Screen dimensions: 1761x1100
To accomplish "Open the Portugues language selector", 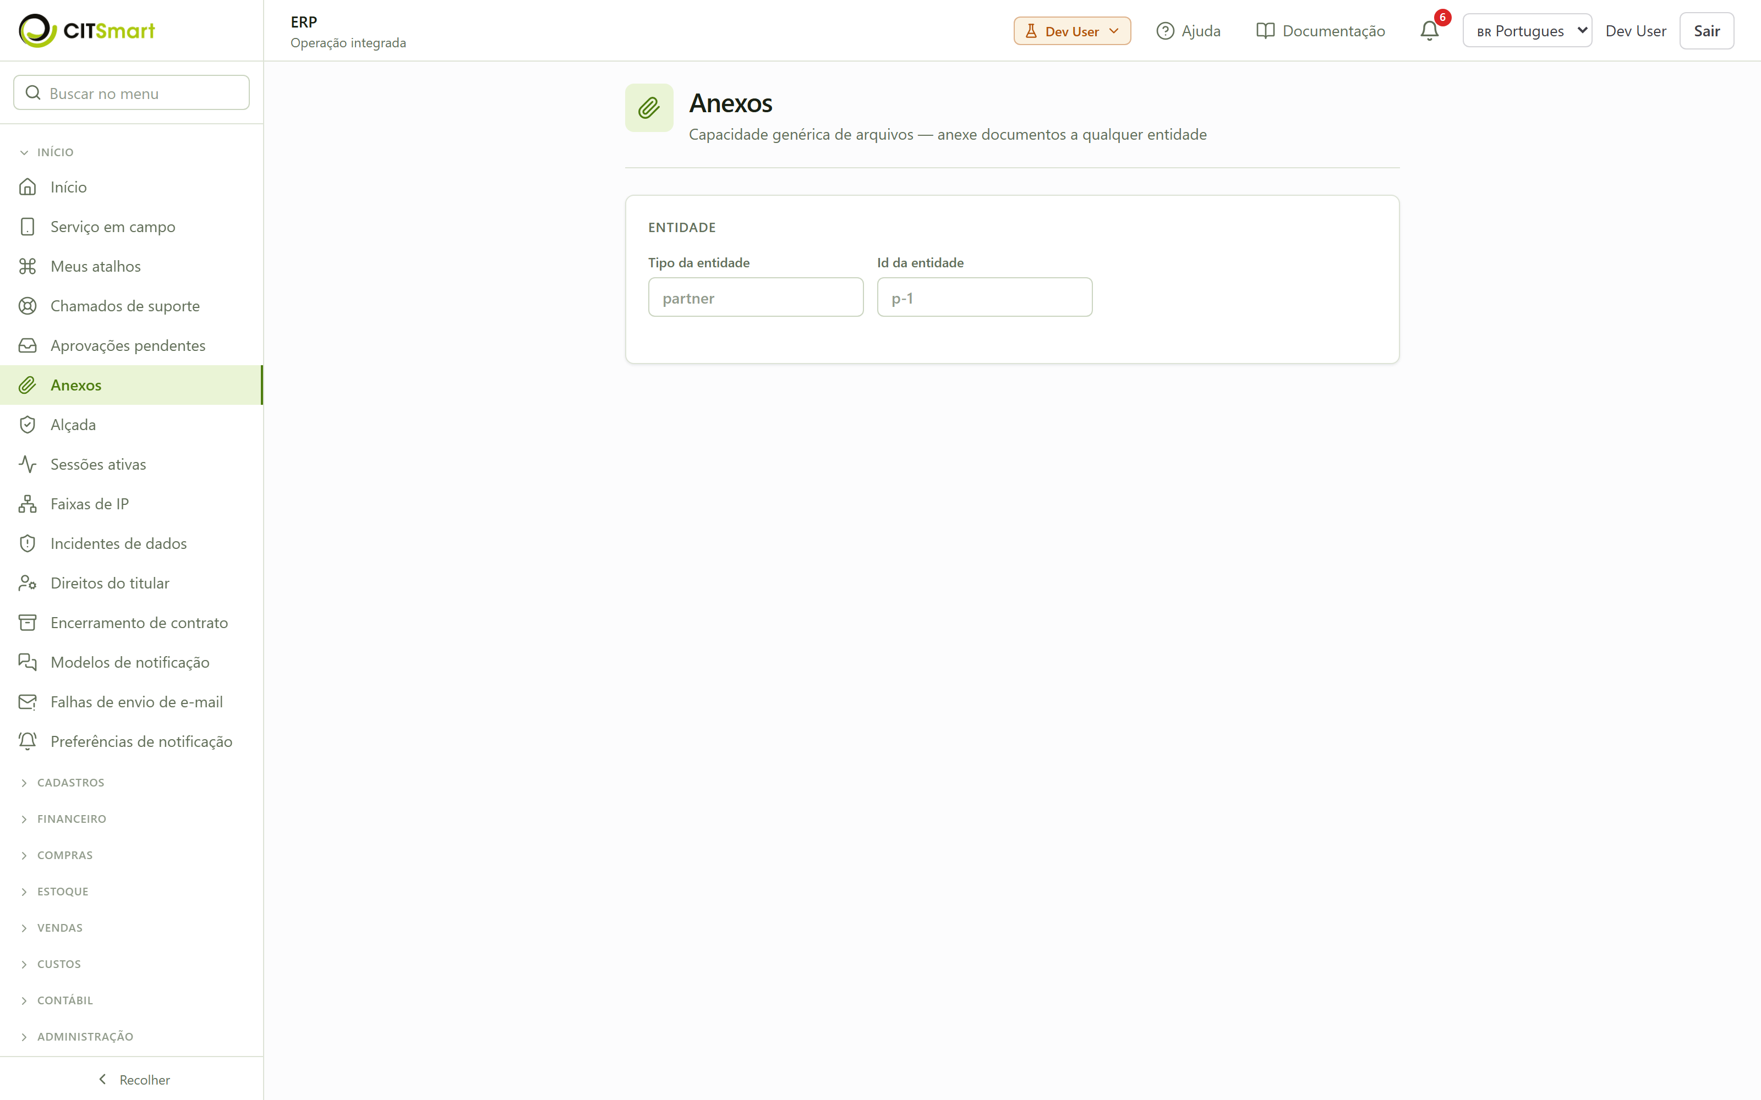I will (x=1527, y=31).
